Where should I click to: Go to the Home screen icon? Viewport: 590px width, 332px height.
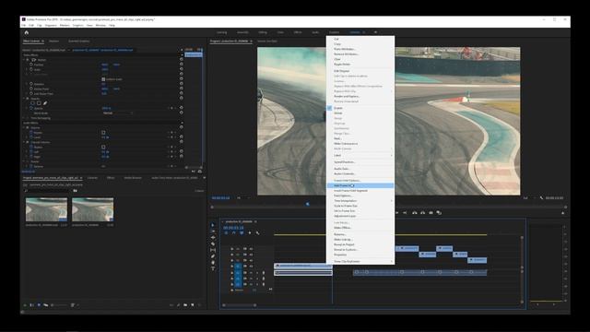point(27,32)
